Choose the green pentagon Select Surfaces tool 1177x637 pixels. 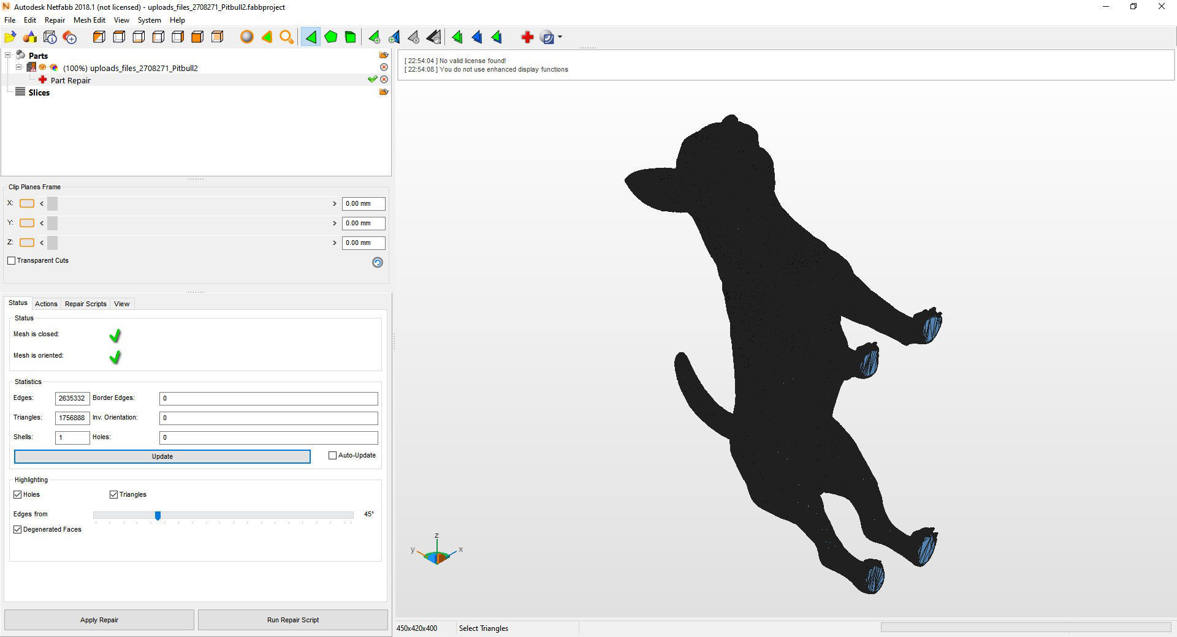(x=331, y=37)
